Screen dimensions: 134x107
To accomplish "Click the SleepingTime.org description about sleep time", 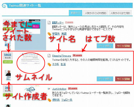I will [x=91, y=60].
